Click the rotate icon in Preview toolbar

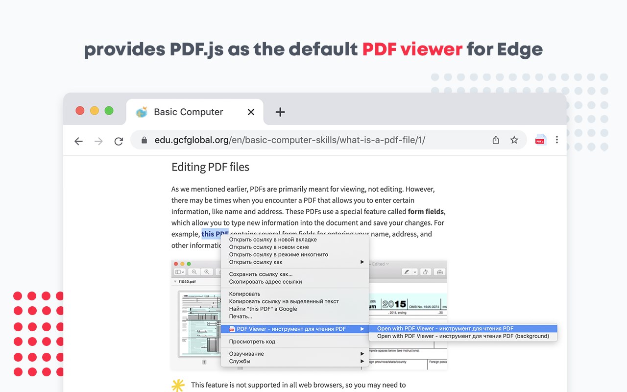point(426,272)
